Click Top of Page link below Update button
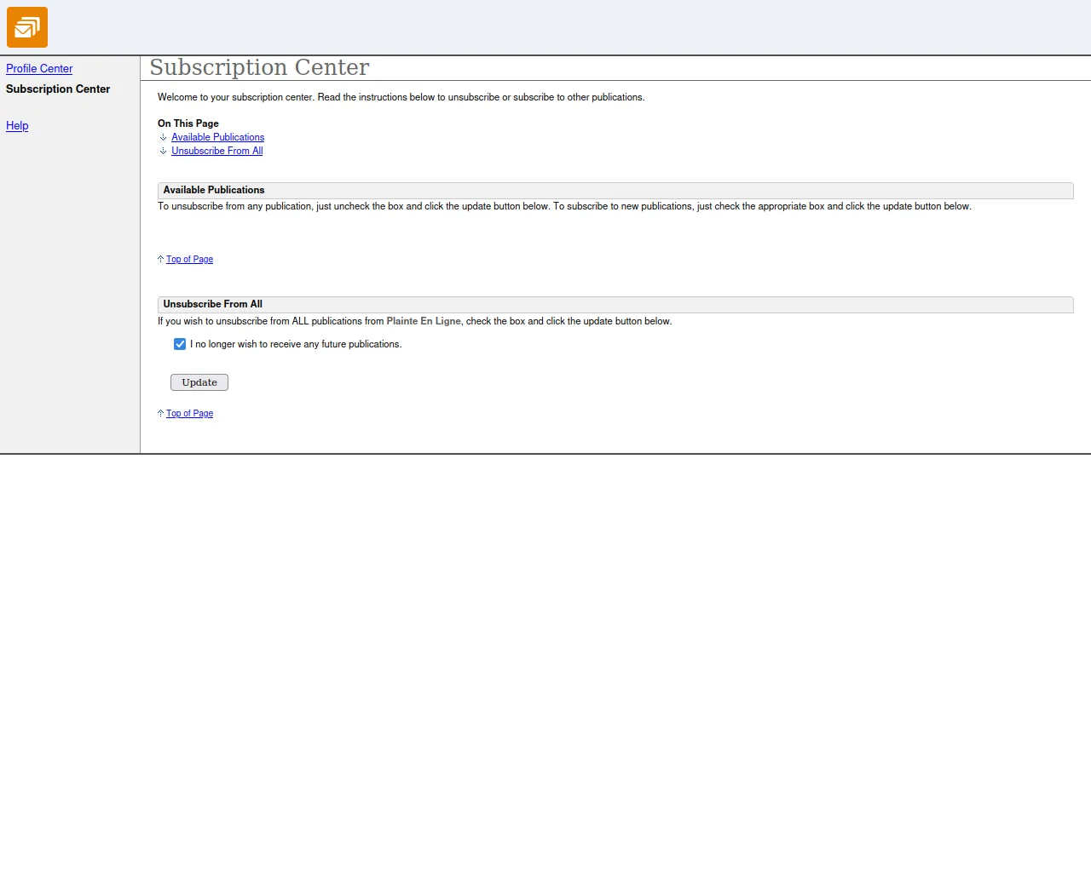1091x872 pixels. click(189, 413)
